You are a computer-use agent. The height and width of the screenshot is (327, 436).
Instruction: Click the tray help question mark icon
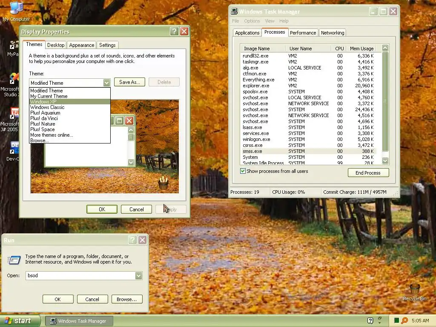370,321
